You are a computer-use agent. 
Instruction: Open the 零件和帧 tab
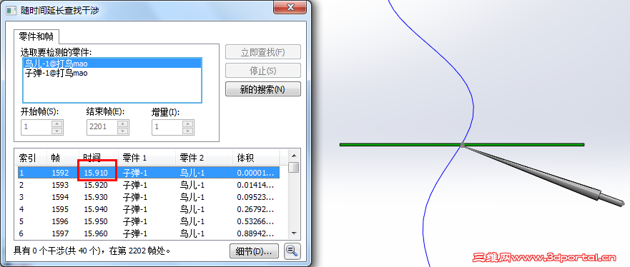(x=36, y=36)
